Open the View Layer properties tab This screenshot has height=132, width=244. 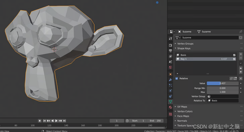click(171, 56)
